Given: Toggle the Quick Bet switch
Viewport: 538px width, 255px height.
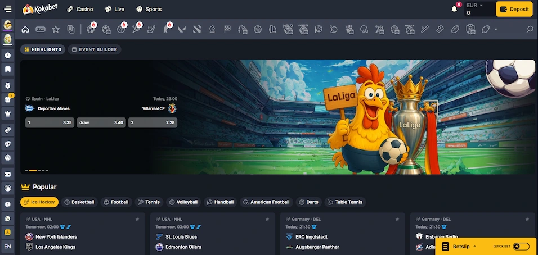Looking at the screenshot, I should (521, 247).
